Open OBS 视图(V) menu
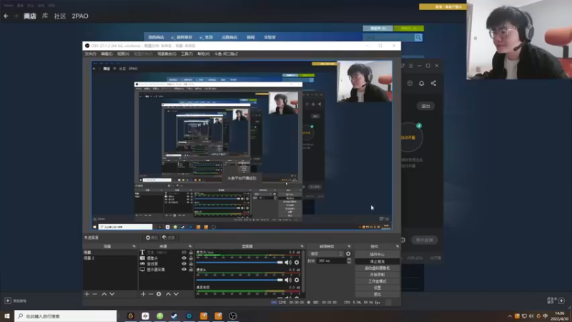Viewport: 572px width, 322px height. 123,54
